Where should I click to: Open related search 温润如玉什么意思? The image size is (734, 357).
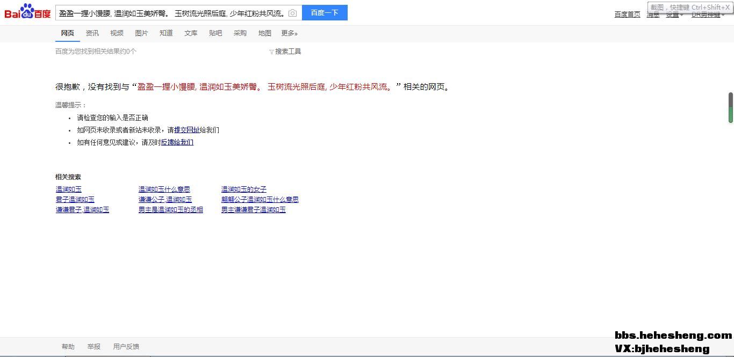click(164, 190)
